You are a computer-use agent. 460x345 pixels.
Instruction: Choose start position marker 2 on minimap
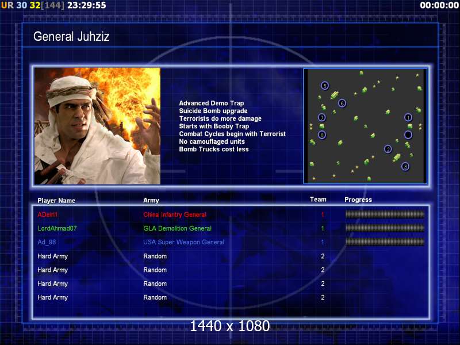[388, 149]
